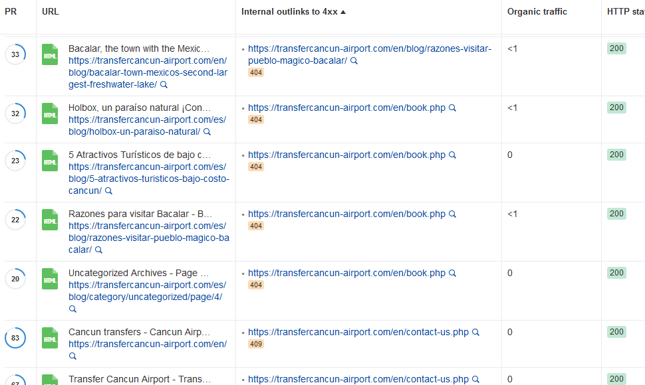Image resolution: width=645 pixels, height=385 pixels.
Task: Click magnifier after 5-atractivos-turisticos-bajo-costo-cancun URL
Action: (108, 191)
